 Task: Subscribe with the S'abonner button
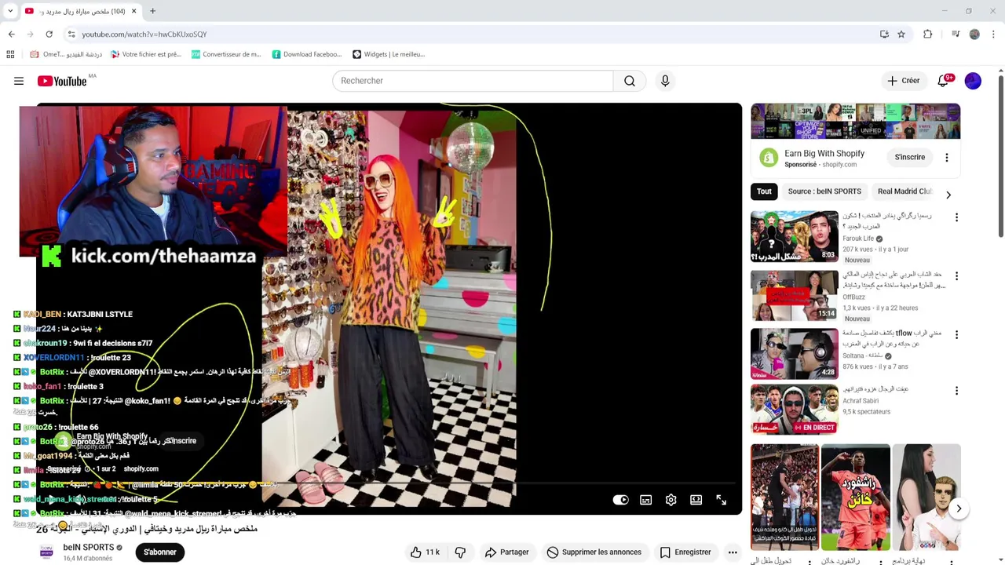click(160, 552)
